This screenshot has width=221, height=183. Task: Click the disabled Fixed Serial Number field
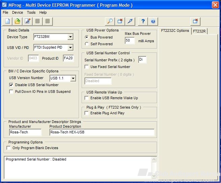[98, 81]
